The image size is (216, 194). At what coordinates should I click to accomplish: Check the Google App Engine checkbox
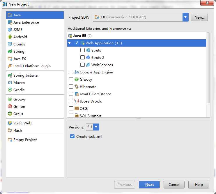click(71, 72)
